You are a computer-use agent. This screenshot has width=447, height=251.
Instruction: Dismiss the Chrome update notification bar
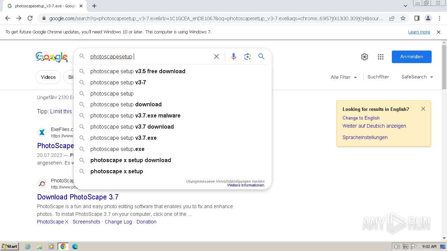[x=439, y=32]
